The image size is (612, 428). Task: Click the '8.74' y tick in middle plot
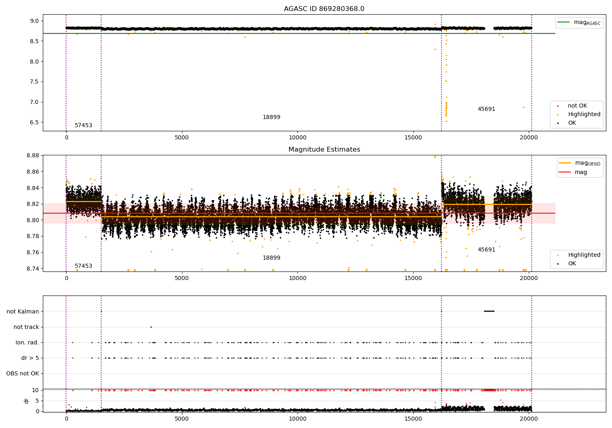pyautogui.click(x=33, y=269)
